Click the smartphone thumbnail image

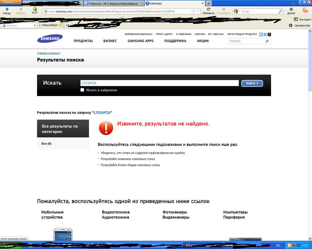[63, 235]
